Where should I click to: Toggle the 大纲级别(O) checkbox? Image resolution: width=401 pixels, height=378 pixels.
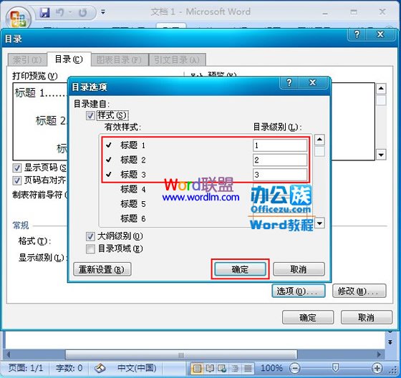[x=90, y=236]
